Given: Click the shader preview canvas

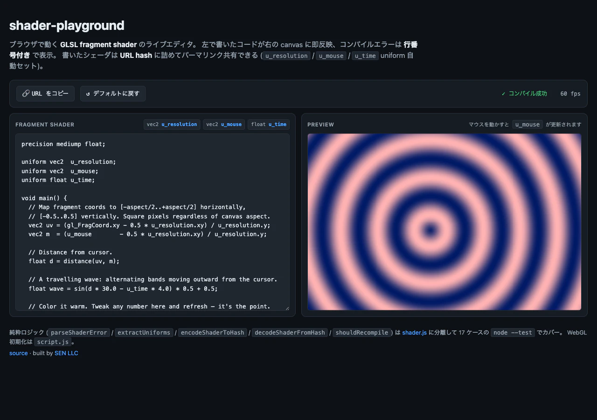Looking at the screenshot, I should click(444, 222).
